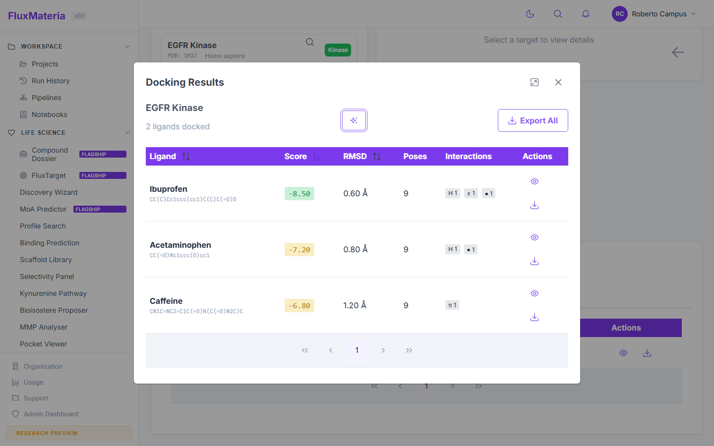Open Usage page

[x=33, y=382]
